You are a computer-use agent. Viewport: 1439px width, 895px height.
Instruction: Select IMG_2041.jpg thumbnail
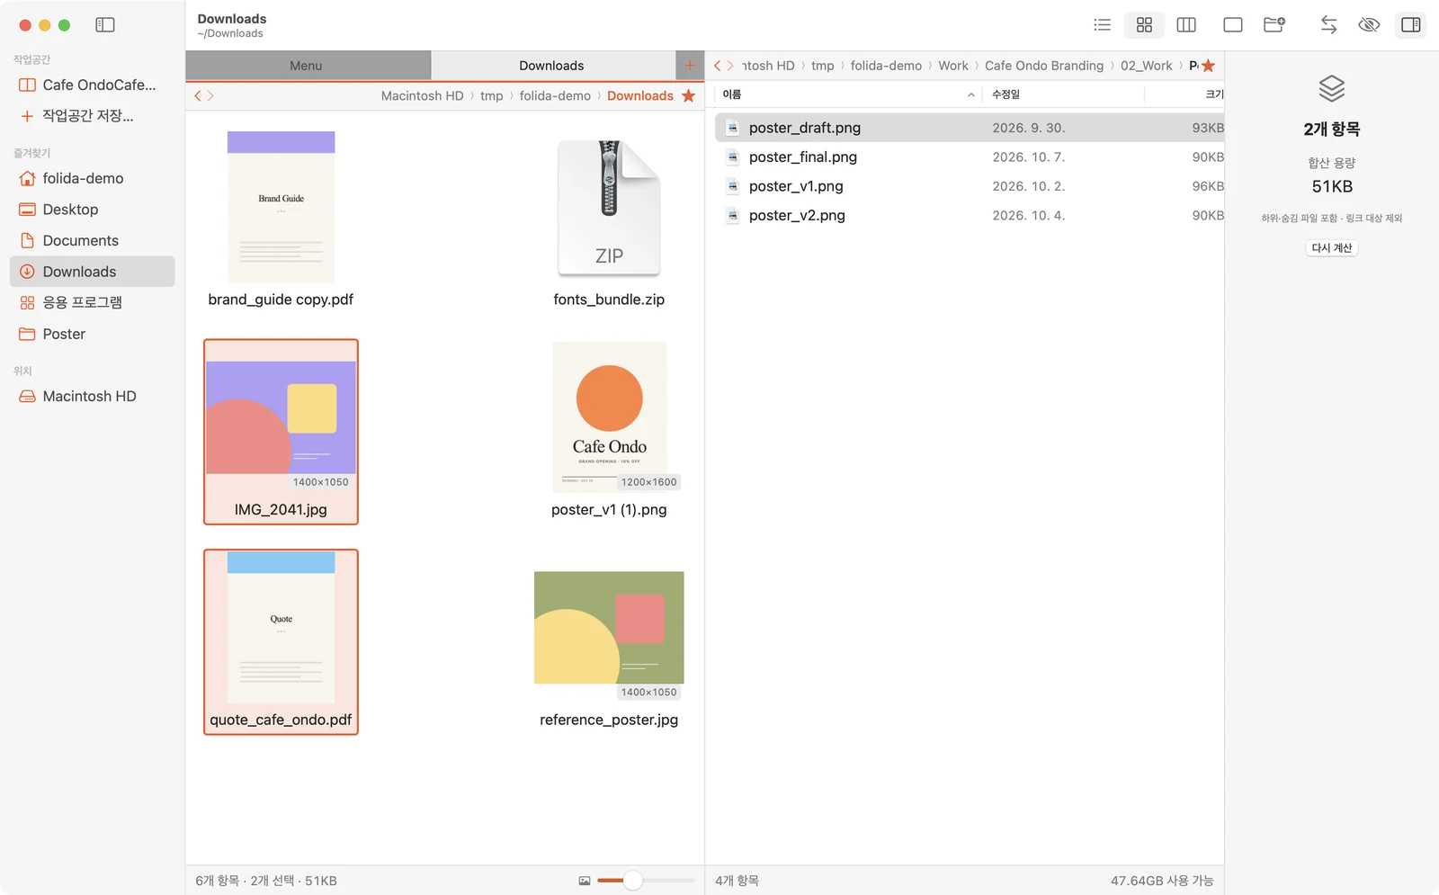(281, 417)
